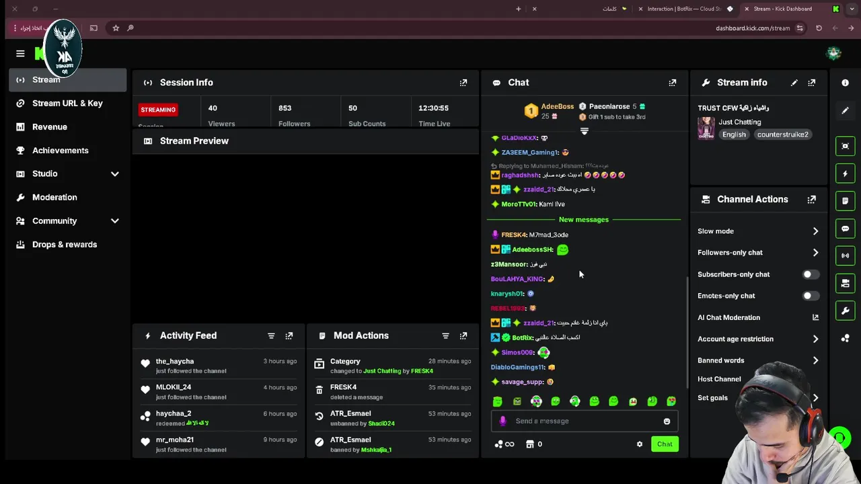This screenshot has height=484, width=861.
Task: Click the info icon in right sidebar
Action: [846, 83]
